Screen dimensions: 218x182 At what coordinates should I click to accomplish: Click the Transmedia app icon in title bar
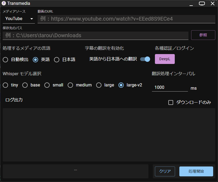[x=3, y=3]
